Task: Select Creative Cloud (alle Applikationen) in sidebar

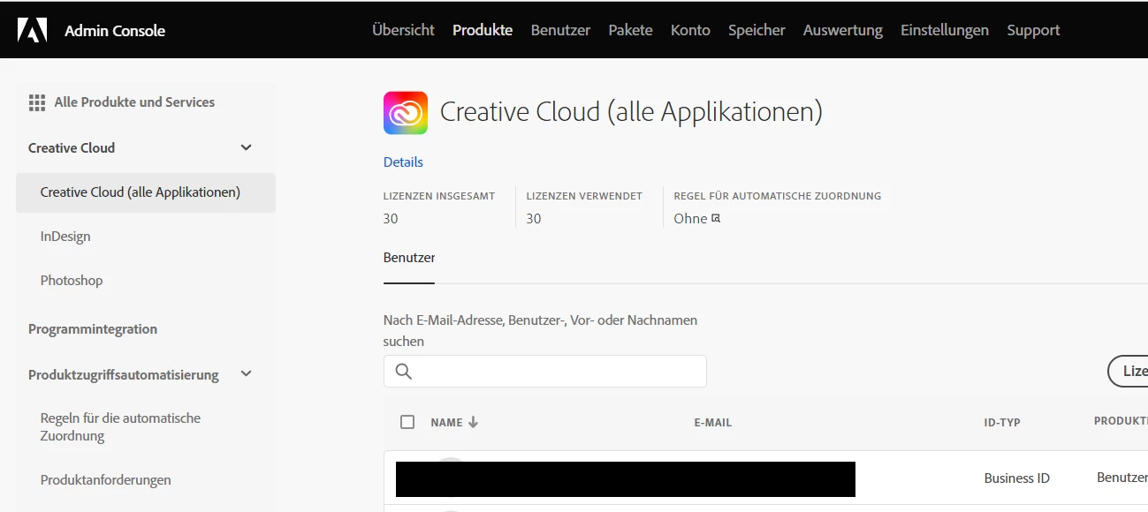Action: click(x=146, y=192)
